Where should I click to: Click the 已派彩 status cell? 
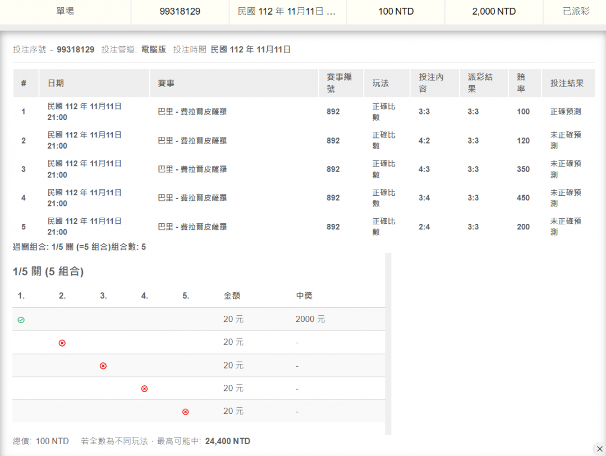(576, 12)
